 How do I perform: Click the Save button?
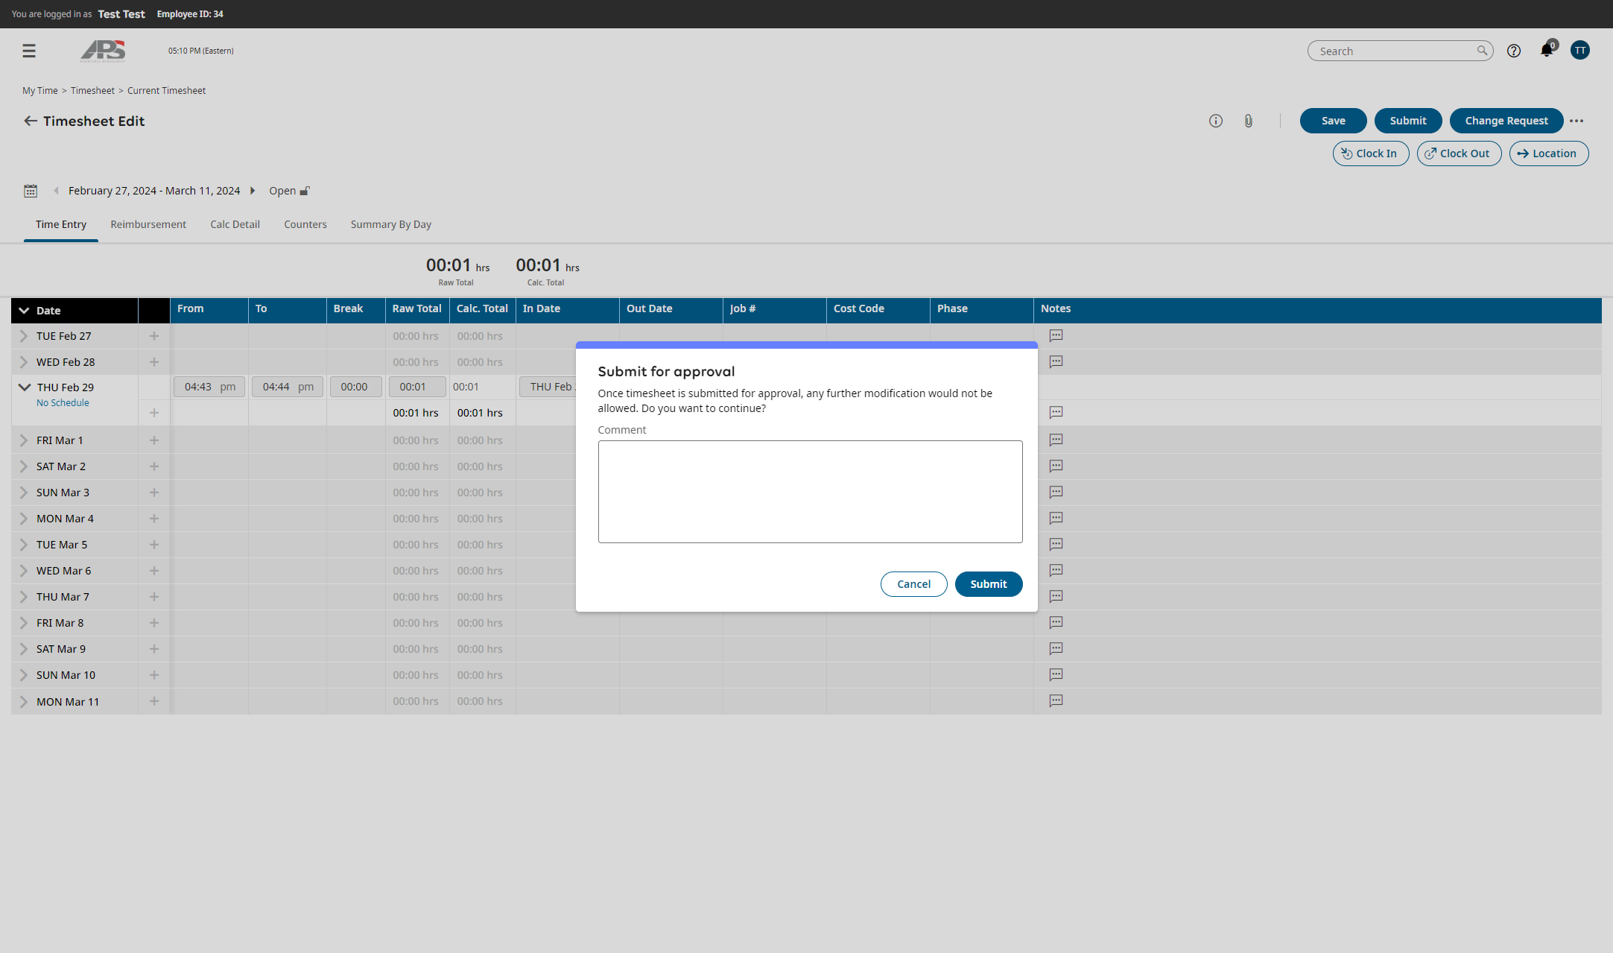[x=1333, y=121]
